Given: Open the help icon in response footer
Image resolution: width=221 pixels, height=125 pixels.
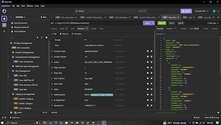Looking at the screenshot, I should coord(218,112).
